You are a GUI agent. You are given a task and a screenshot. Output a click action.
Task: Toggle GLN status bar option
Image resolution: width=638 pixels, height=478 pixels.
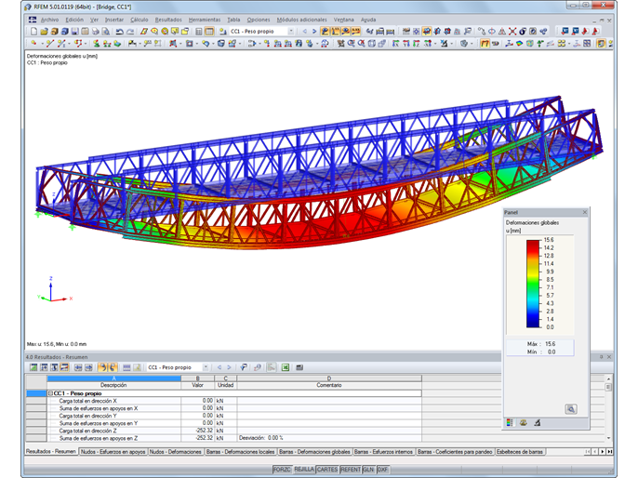(368, 470)
